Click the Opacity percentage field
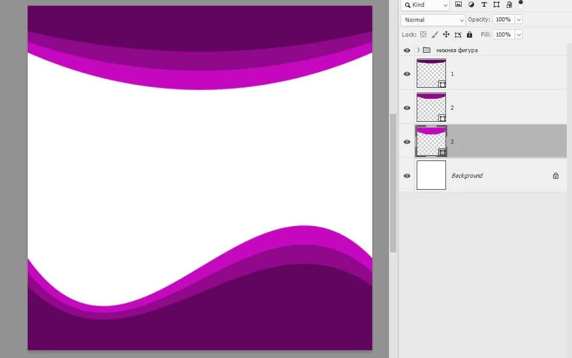This screenshot has height=358, width=572. [504, 19]
